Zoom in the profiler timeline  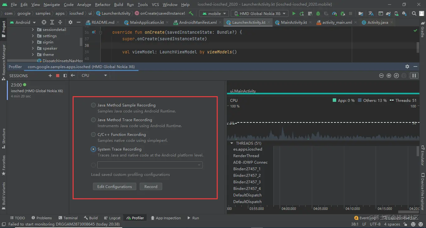(x=389, y=76)
